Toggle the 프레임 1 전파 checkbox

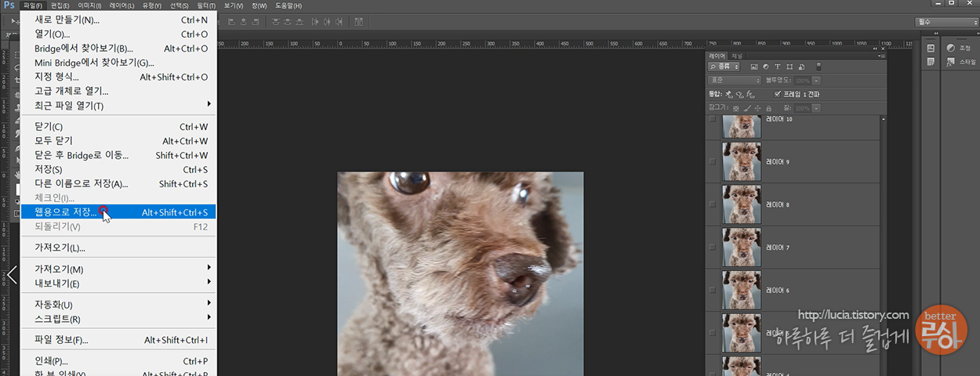tap(777, 95)
